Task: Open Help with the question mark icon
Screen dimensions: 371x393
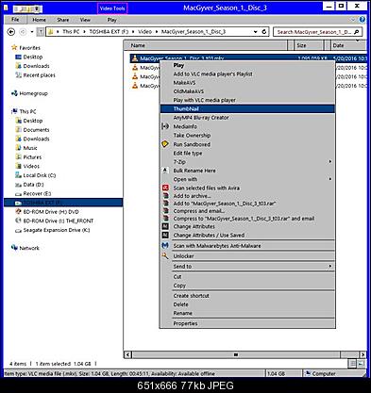Action: (x=363, y=20)
